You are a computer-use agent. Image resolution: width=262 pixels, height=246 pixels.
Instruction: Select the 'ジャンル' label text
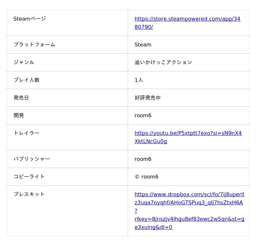pyautogui.click(x=24, y=62)
